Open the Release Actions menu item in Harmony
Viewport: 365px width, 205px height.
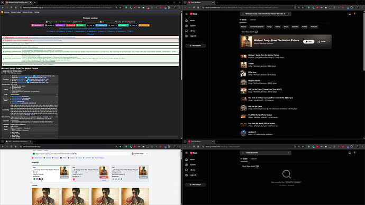tap(28, 12)
